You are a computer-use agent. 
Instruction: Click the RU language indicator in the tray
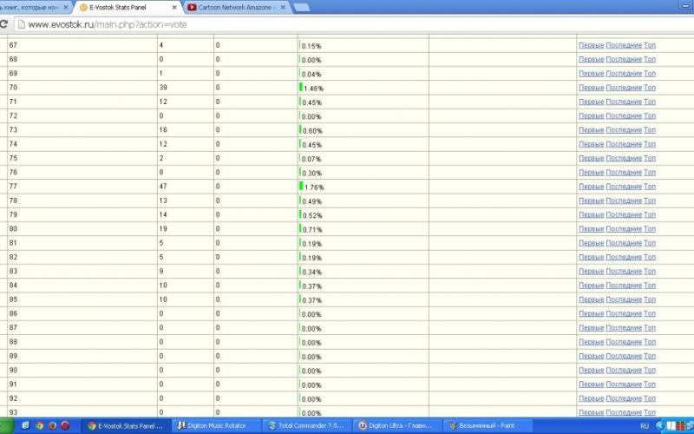click(x=645, y=427)
